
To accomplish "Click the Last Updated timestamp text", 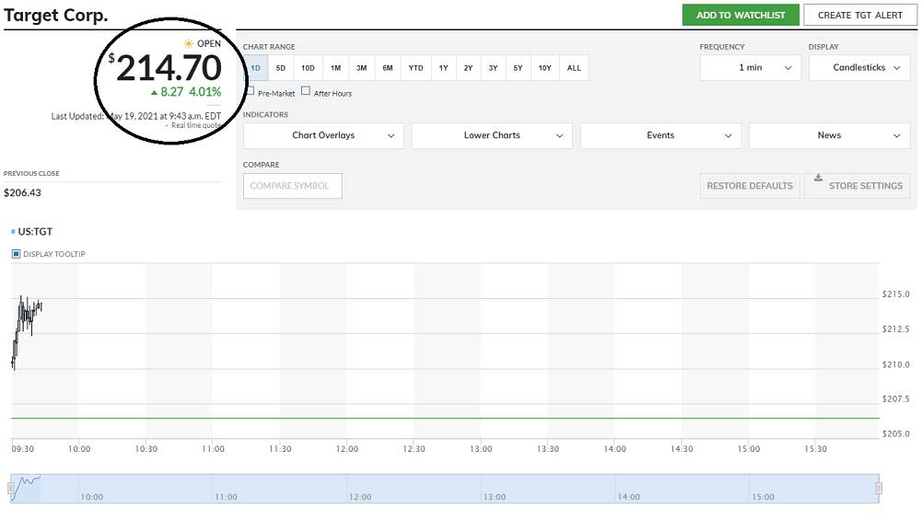I will point(136,116).
